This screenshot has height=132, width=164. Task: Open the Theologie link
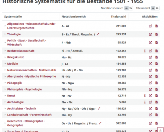(x=14, y=34)
